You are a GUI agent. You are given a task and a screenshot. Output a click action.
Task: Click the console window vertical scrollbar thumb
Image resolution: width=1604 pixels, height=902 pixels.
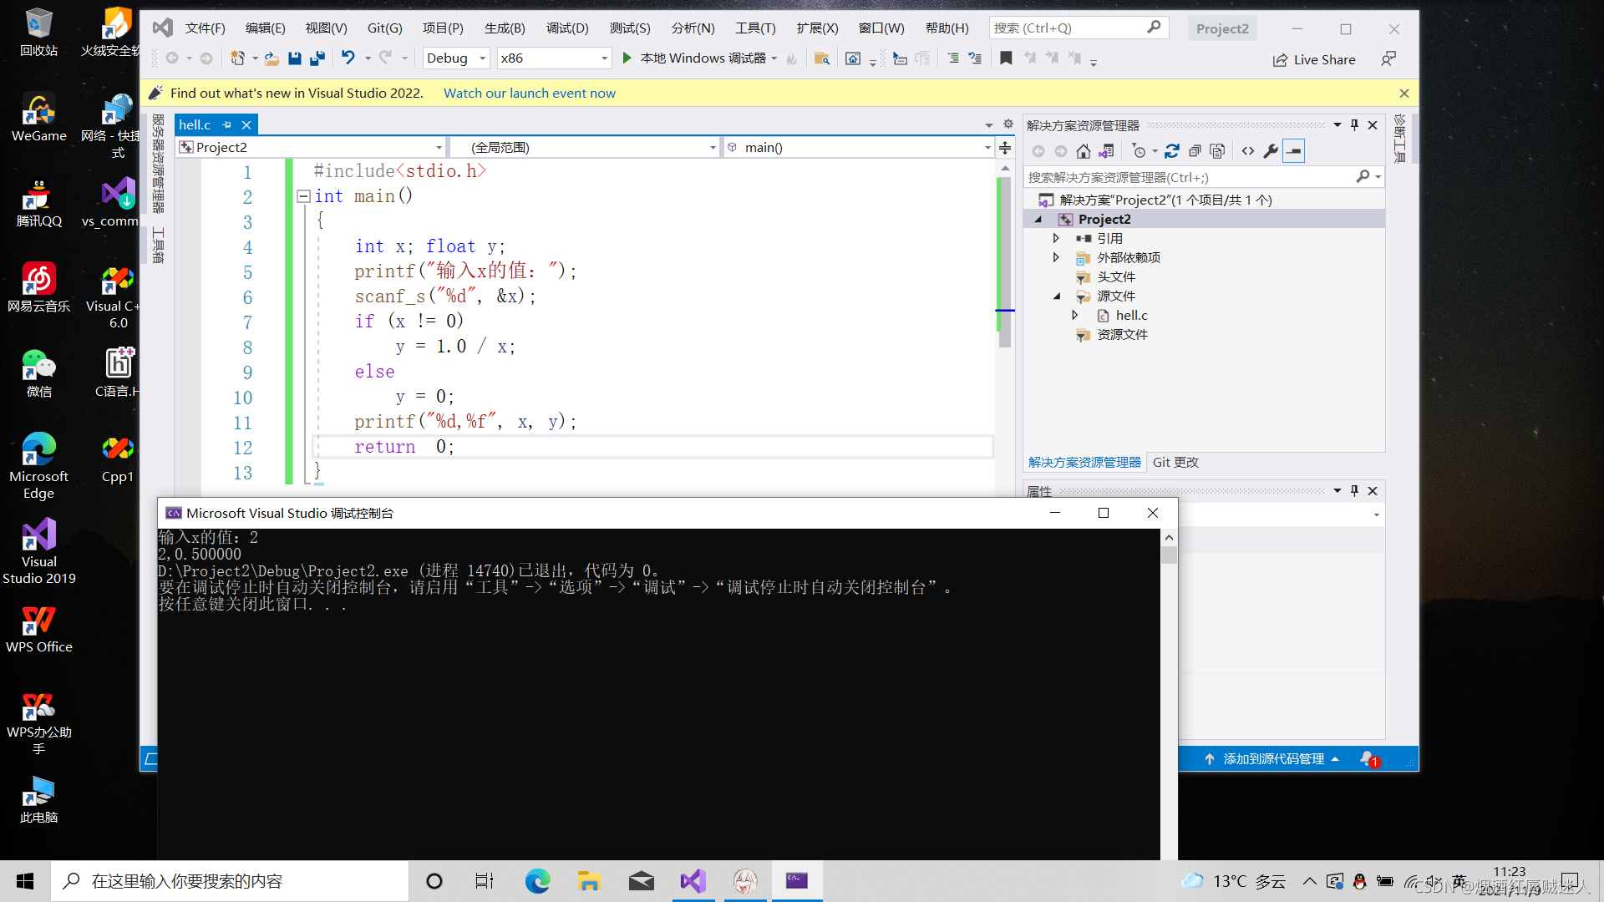pos(1169,556)
